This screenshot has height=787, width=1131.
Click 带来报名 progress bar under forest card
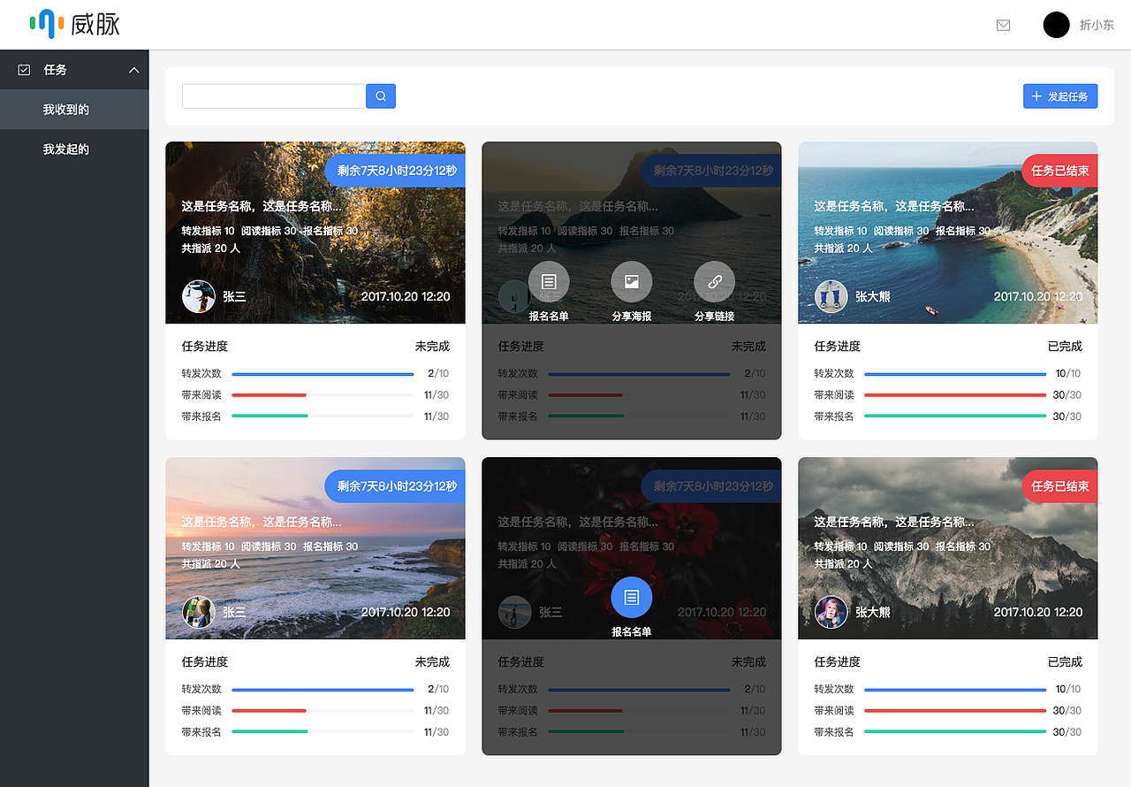click(x=323, y=416)
